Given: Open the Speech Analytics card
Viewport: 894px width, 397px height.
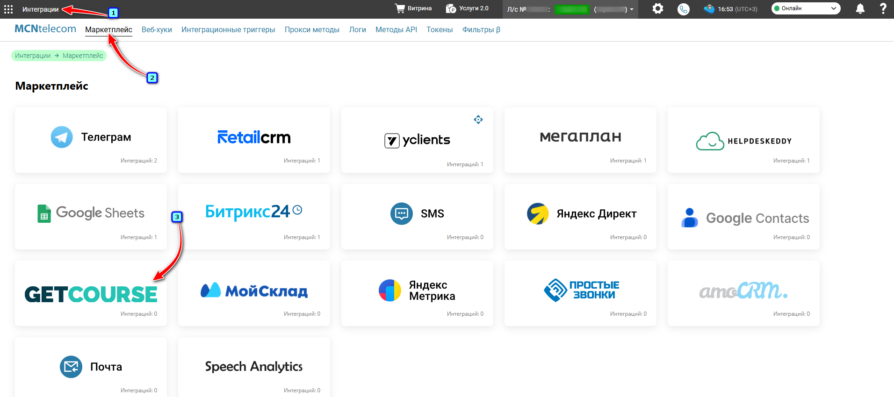Looking at the screenshot, I should [254, 367].
